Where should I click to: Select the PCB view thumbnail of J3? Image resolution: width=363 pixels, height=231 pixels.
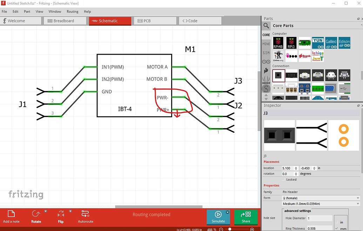(344, 135)
